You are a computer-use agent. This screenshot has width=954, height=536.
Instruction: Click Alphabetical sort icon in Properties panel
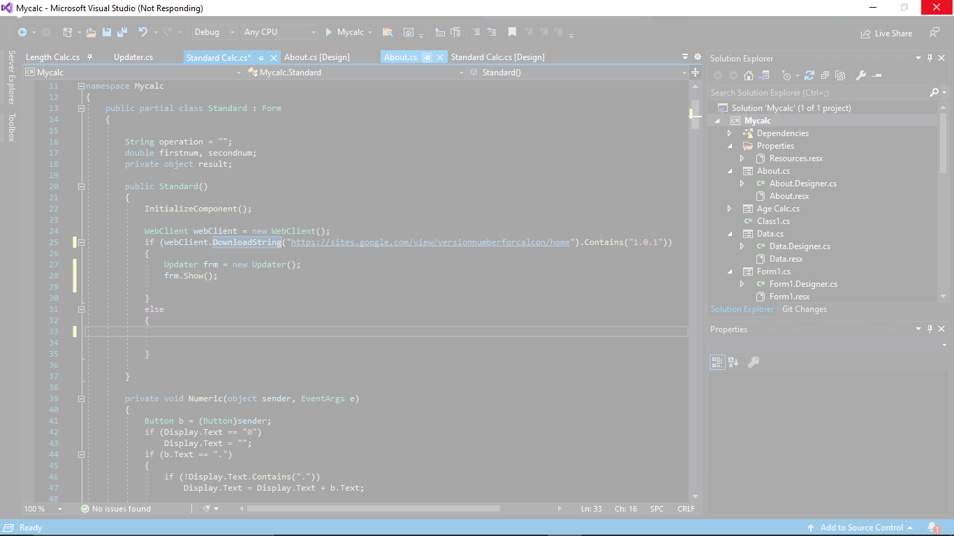pos(733,362)
